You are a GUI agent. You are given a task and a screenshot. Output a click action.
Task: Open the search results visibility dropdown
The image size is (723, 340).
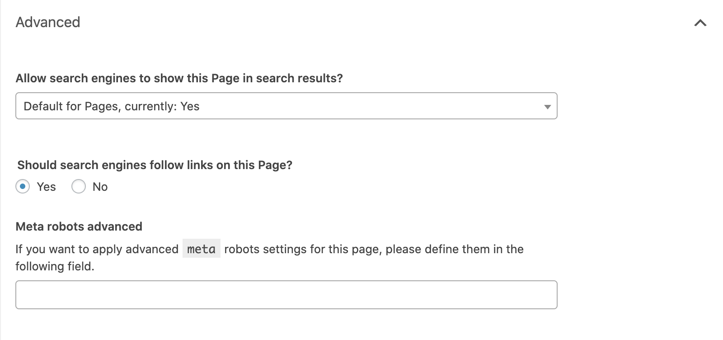286,106
